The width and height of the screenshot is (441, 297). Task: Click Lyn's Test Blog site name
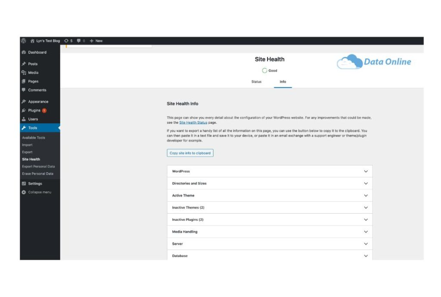pyautogui.click(x=48, y=41)
